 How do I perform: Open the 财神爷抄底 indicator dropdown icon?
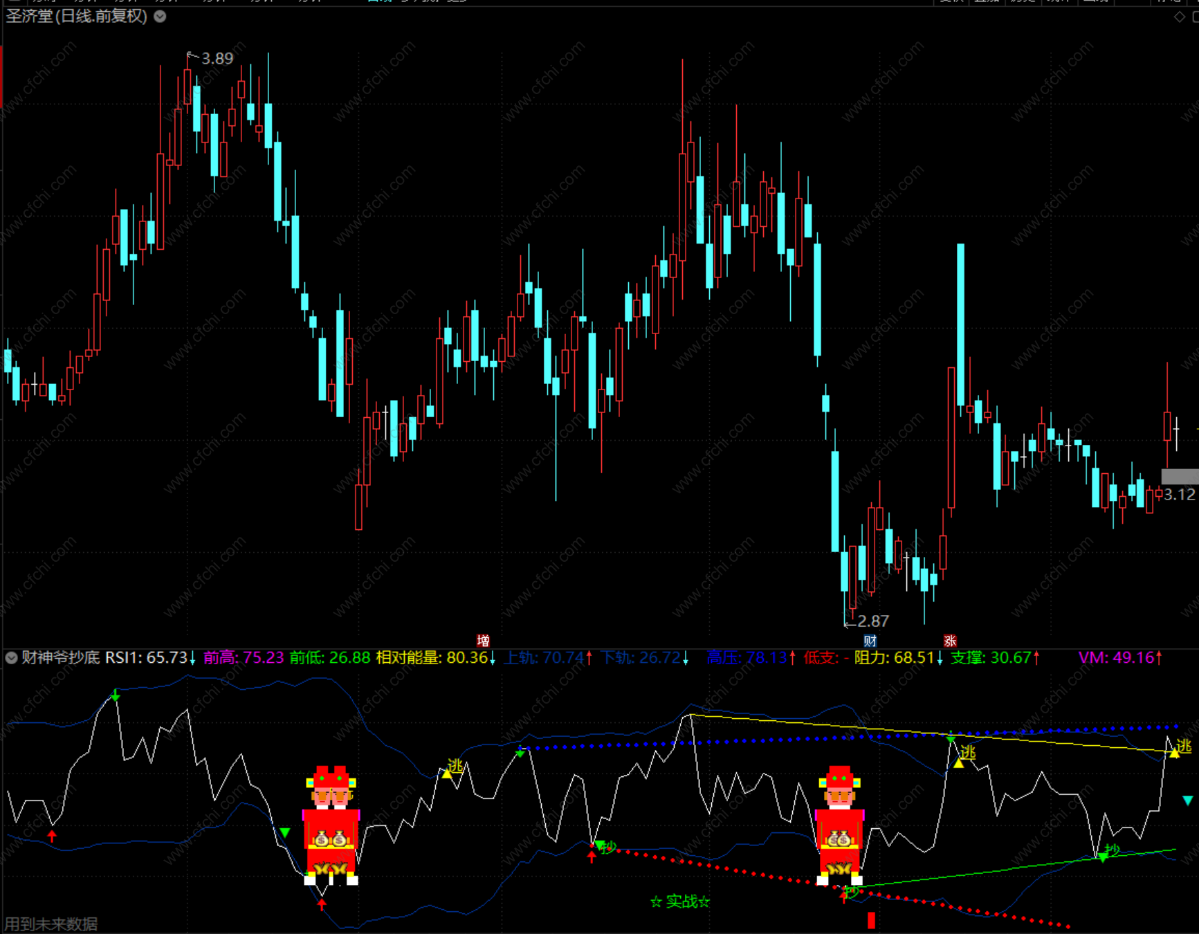(11, 657)
